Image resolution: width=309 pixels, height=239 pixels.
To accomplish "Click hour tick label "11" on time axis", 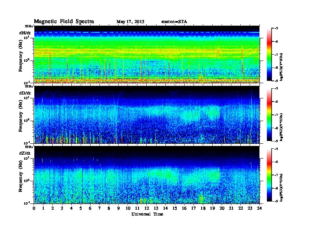I will click(x=137, y=208).
